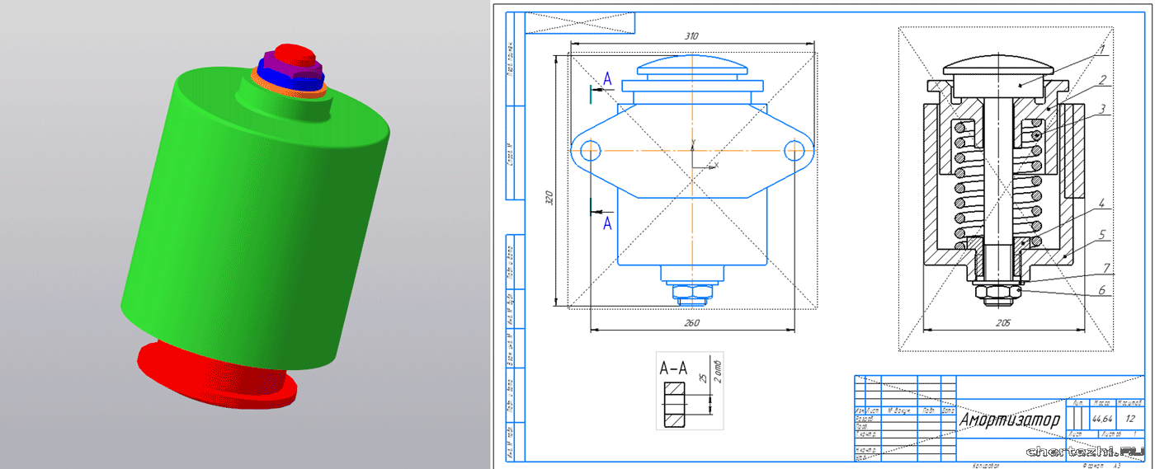The image size is (1155, 469).
Task: Select the 260 hole-spacing dimension
Action: (691, 322)
